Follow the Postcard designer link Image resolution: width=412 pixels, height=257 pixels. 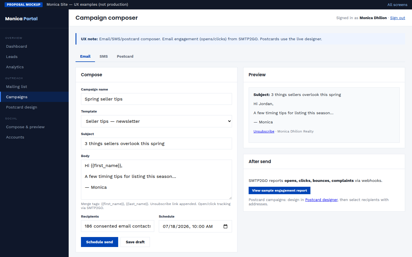click(x=321, y=200)
